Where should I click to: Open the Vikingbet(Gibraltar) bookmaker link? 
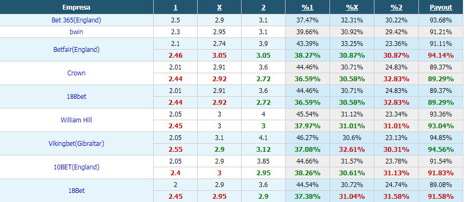click(x=76, y=144)
